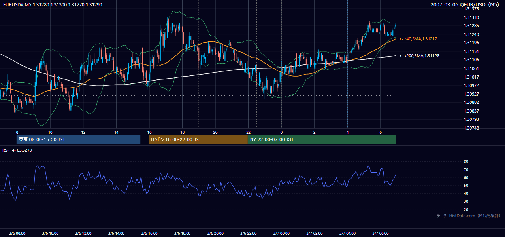Click the EURUSD#,M5 price header text
The image size is (505, 237).
click(52, 4)
